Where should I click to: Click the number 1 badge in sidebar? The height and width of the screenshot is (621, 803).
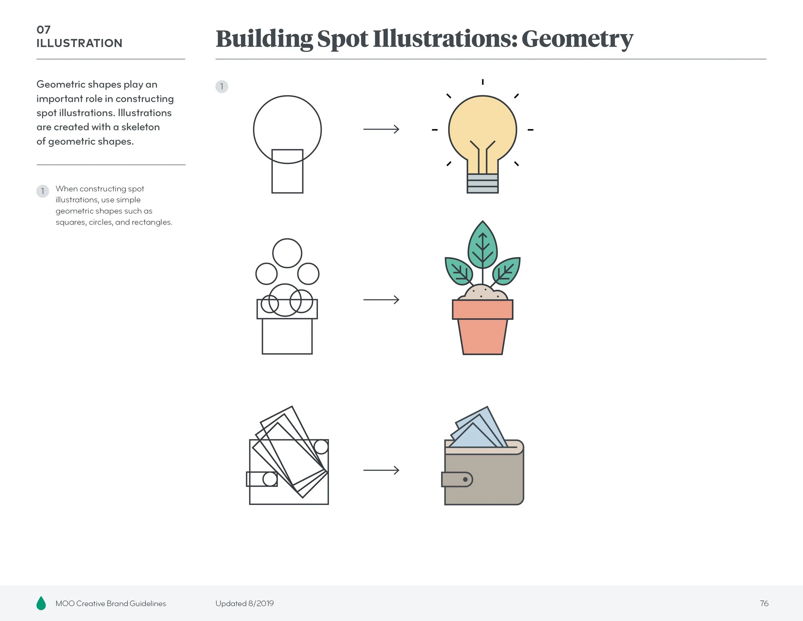[x=43, y=191]
